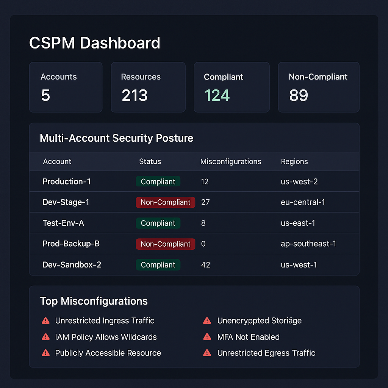The height and width of the screenshot is (388, 388).
Task: Click the ap-southeast-1 region cell
Action: [308, 244]
